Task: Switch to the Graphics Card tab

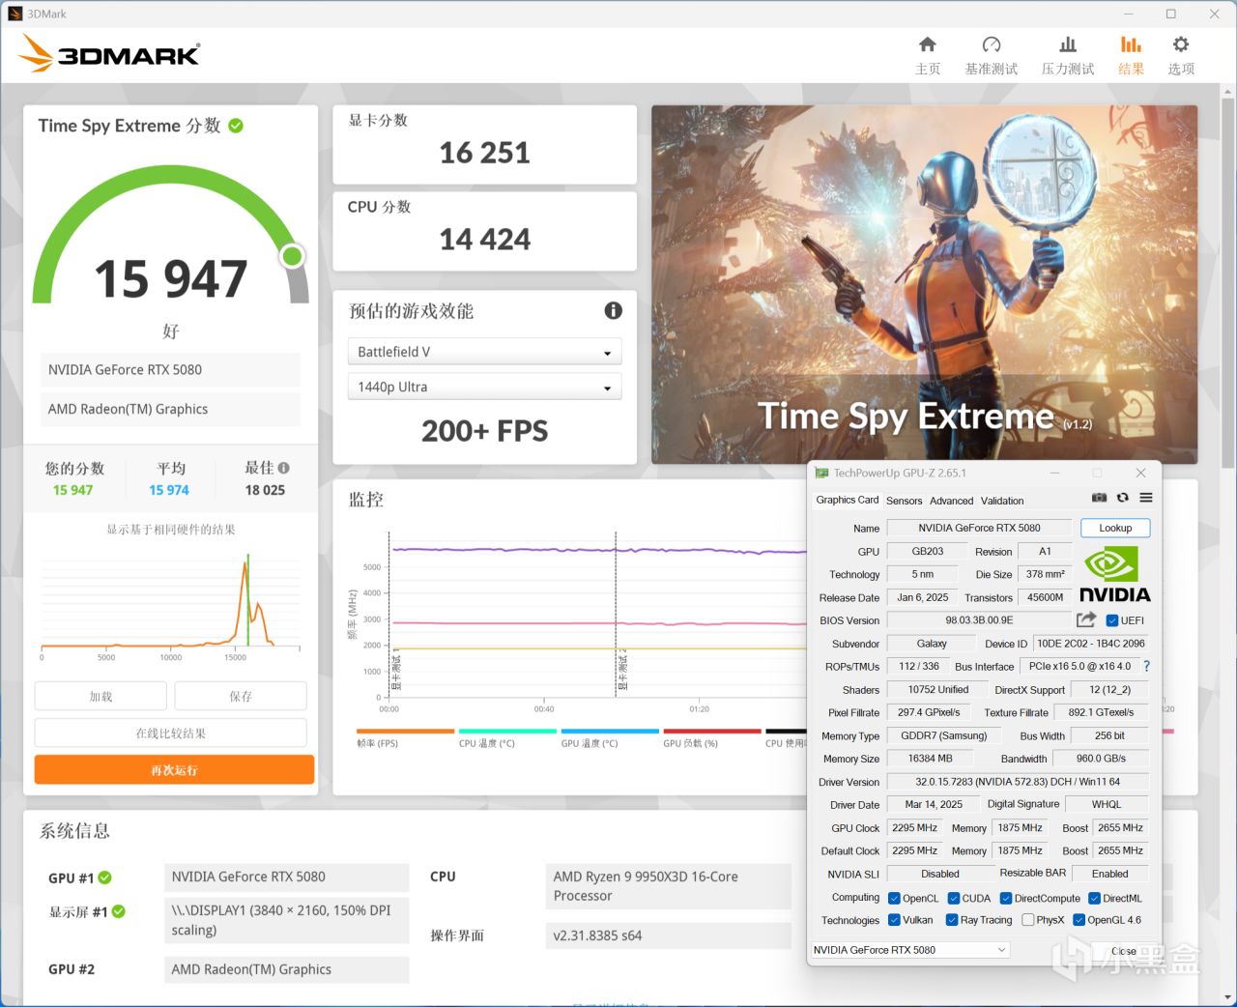Action: click(848, 500)
